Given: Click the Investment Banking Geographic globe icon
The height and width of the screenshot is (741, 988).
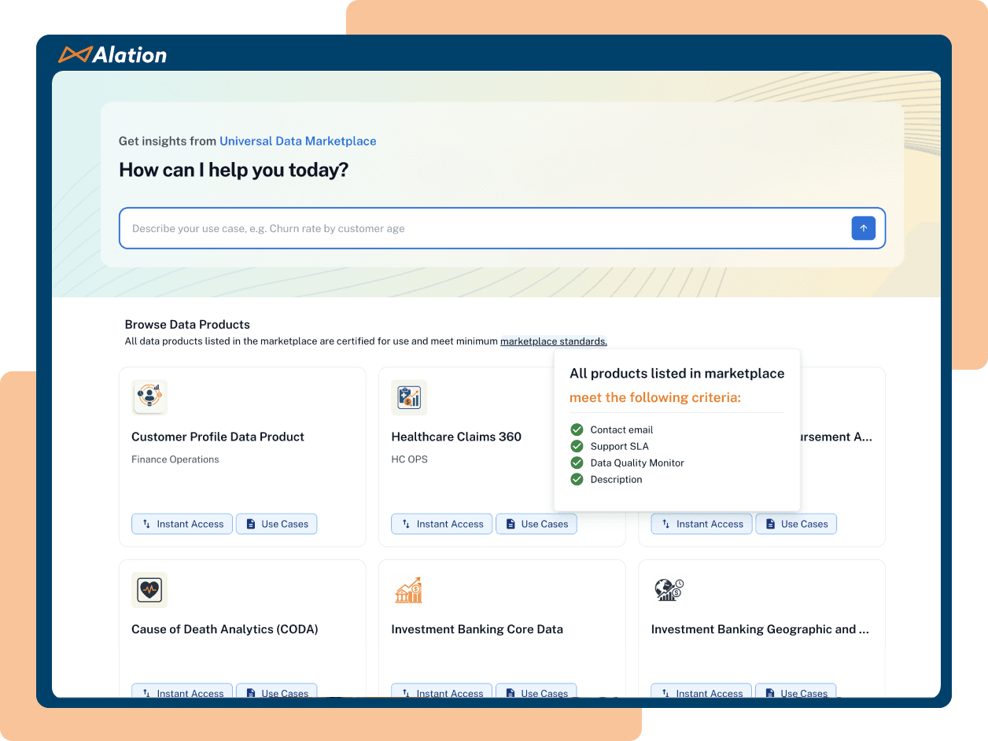Looking at the screenshot, I should 668,590.
